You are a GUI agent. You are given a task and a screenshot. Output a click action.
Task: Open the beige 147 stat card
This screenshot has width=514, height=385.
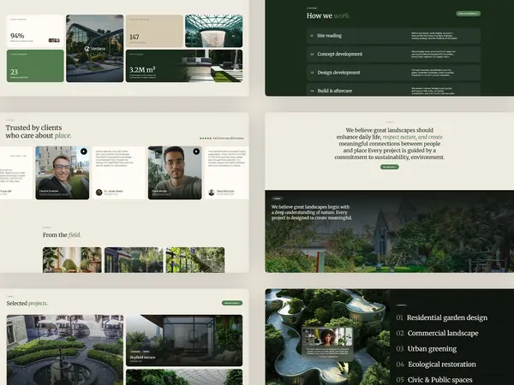154,31
